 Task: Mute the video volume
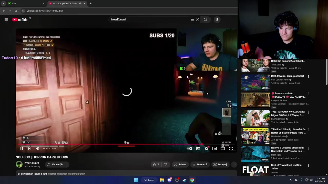[x=38, y=148]
